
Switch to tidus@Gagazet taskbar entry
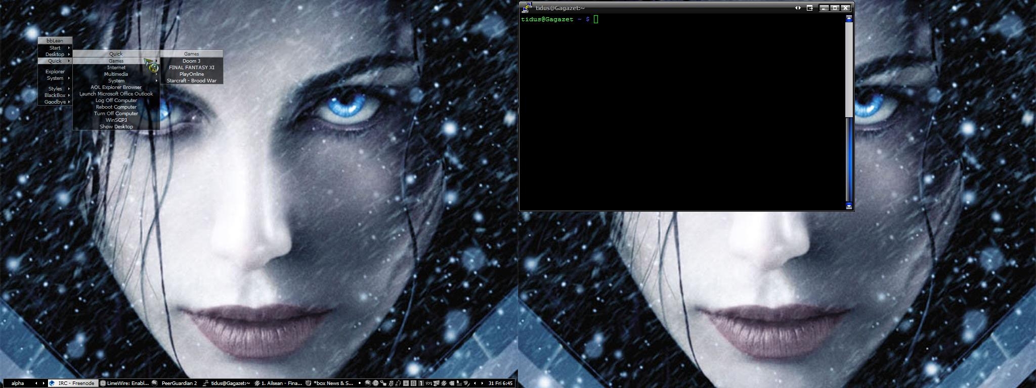point(227,383)
